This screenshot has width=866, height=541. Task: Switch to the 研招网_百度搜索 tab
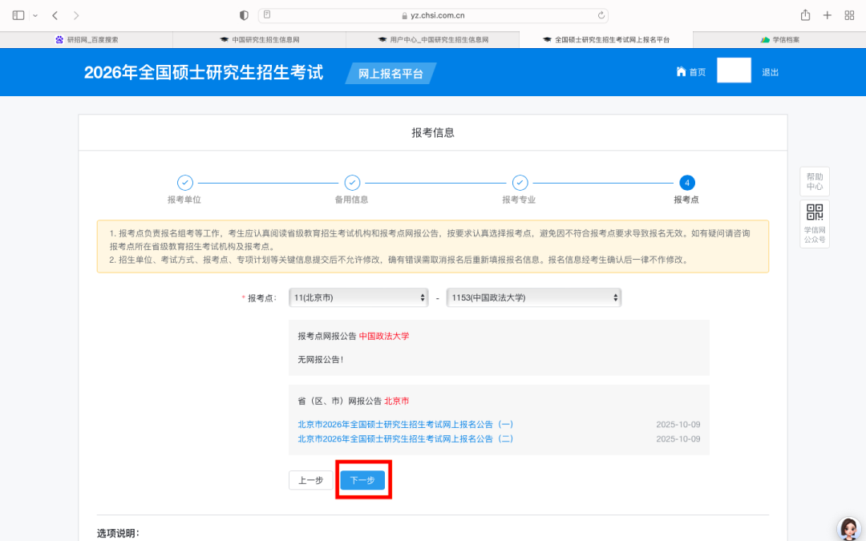[87, 39]
